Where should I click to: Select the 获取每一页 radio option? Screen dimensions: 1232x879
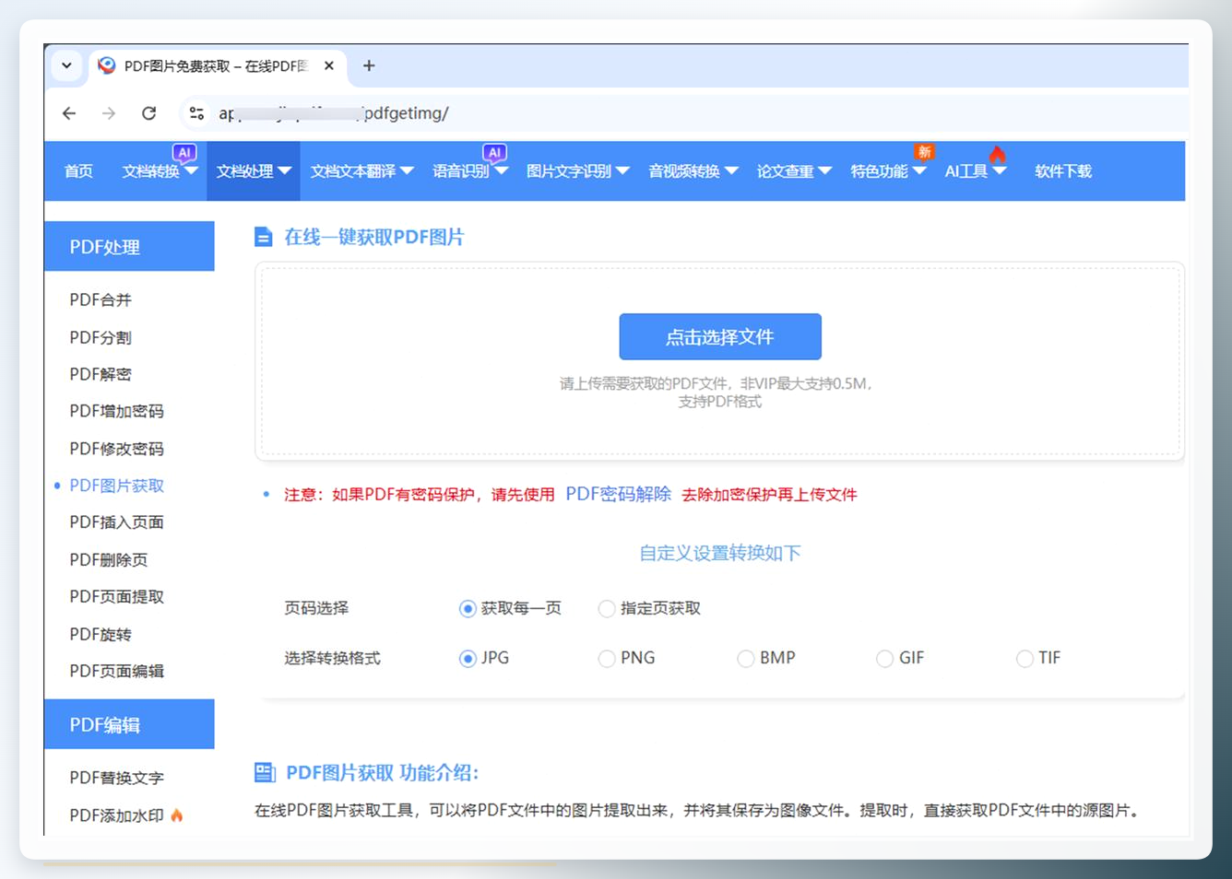click(468, 609)
